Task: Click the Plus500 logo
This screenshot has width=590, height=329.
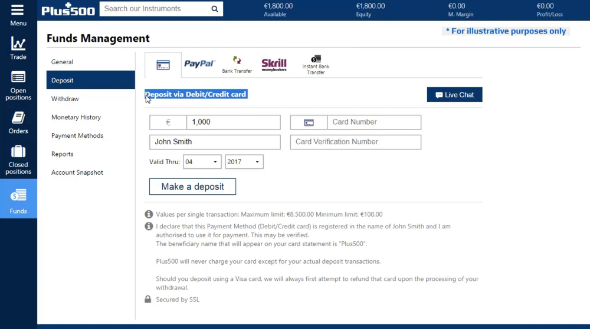Action: (x=68, y=9)
